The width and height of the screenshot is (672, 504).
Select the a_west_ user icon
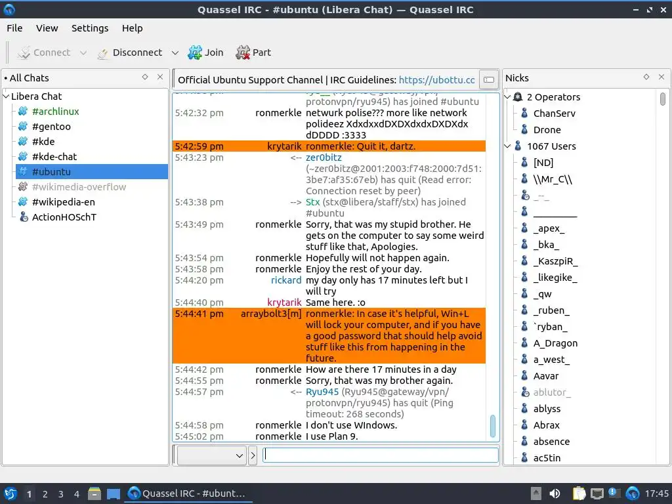[x=524, y=360]
